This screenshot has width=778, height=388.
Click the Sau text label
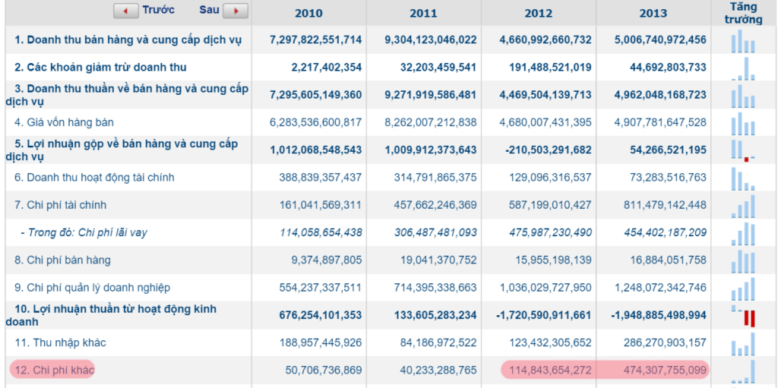[x=209, y=10]
